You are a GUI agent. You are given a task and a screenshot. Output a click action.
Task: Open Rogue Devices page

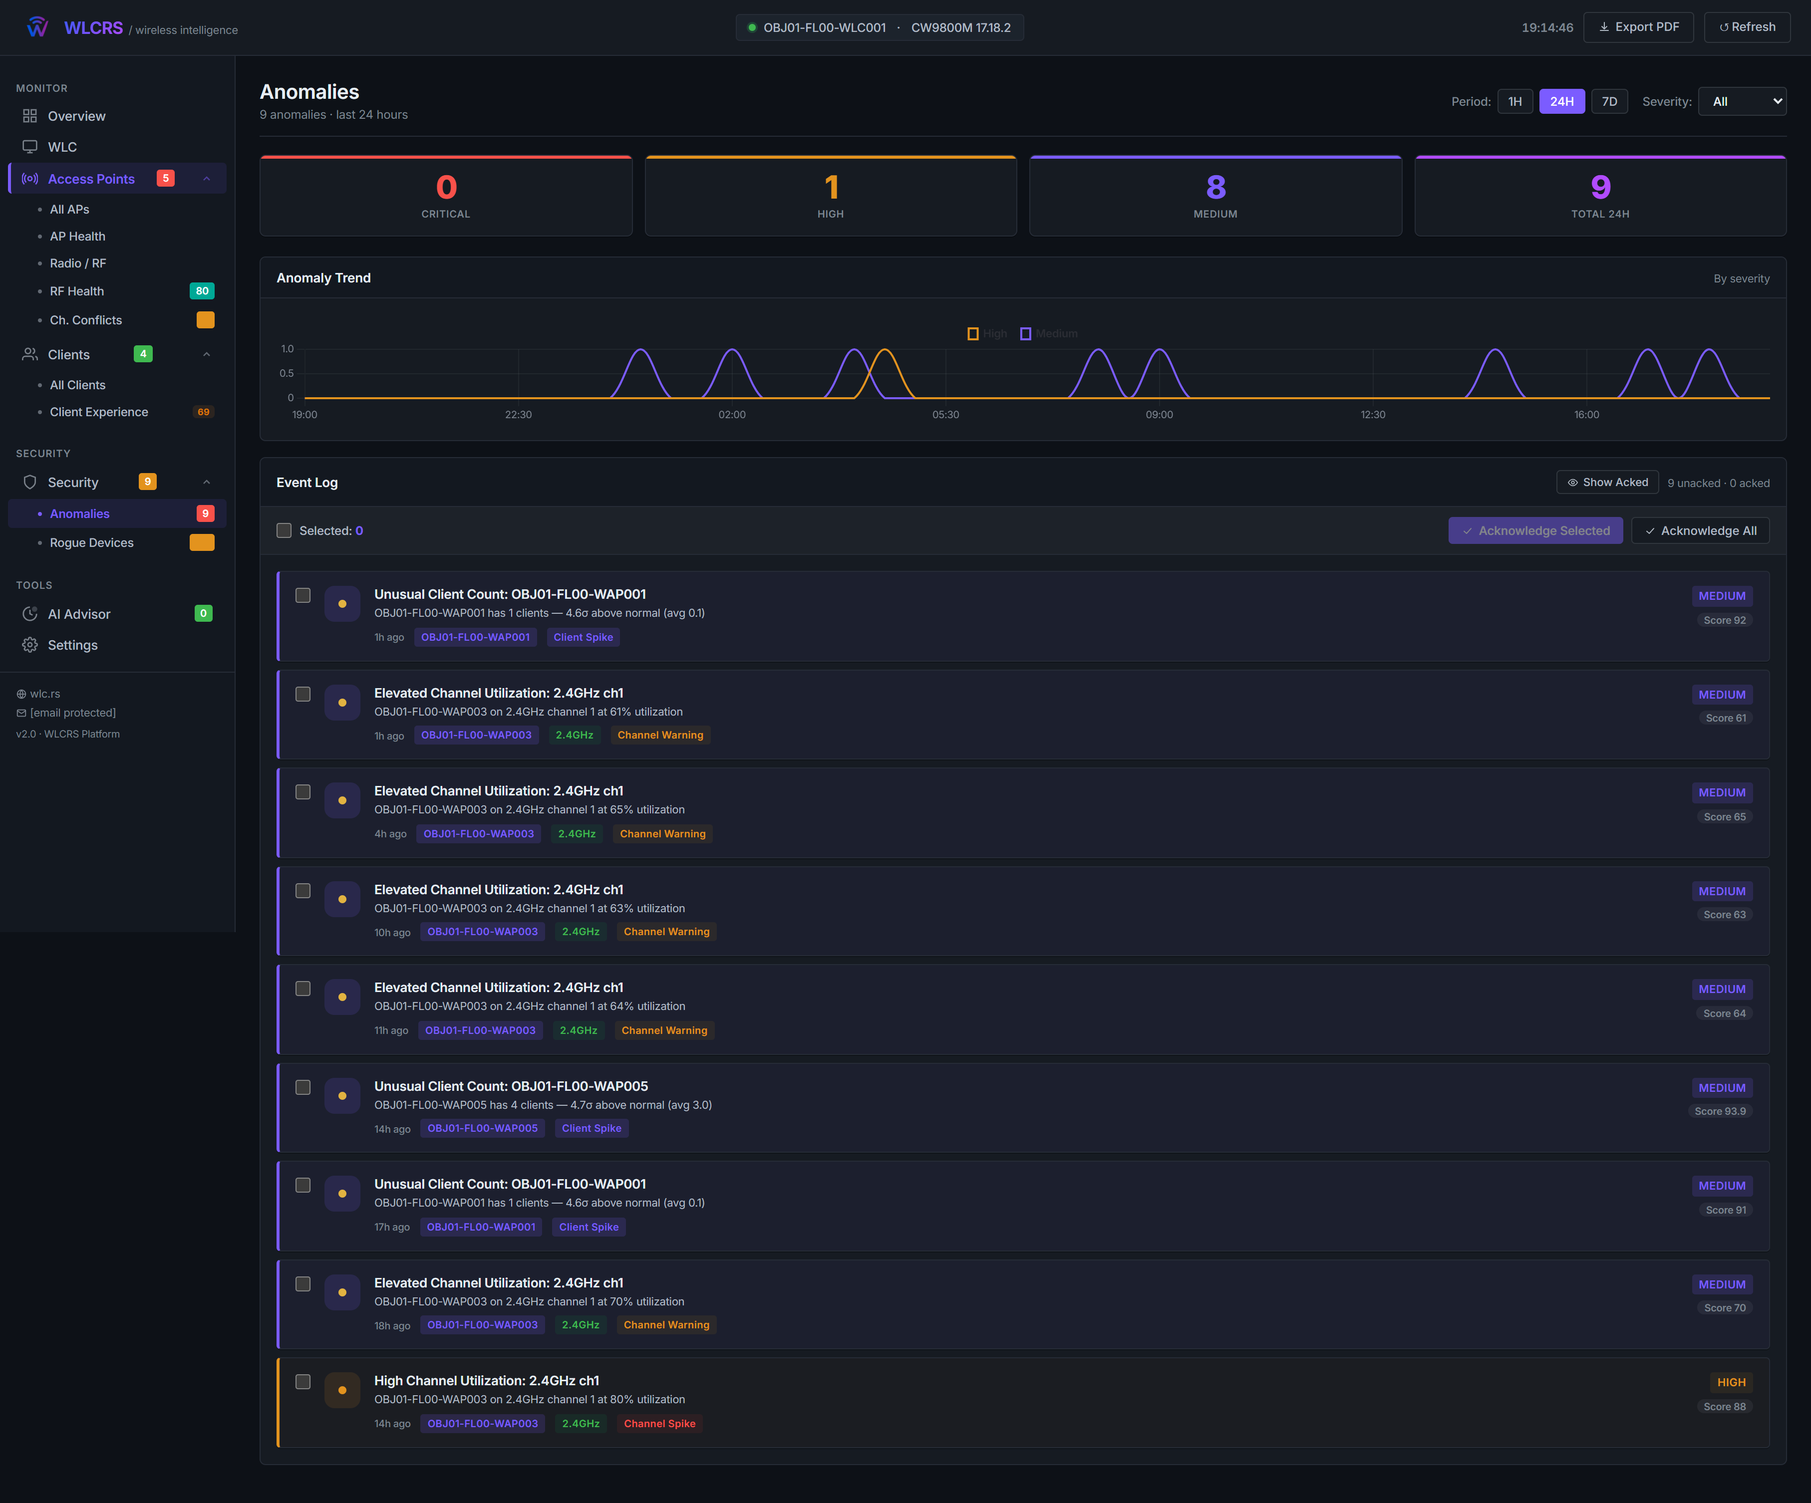(92, 542)
